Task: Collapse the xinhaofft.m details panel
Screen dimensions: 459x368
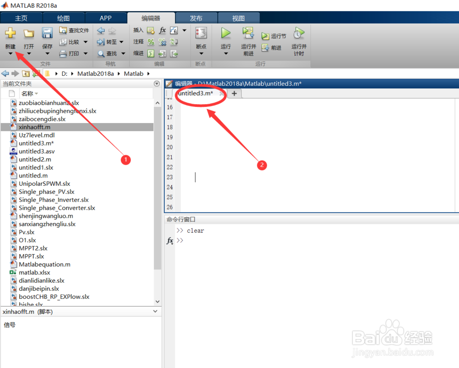Action: 156,312
